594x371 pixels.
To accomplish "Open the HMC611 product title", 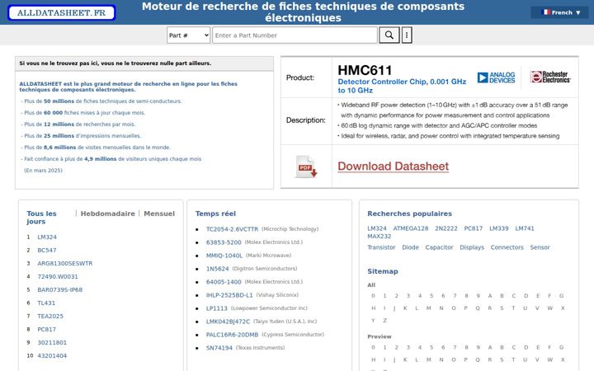I will (365, 70).
